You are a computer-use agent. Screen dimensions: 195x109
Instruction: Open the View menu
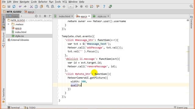pyautogui.click(x=16, y=2)
